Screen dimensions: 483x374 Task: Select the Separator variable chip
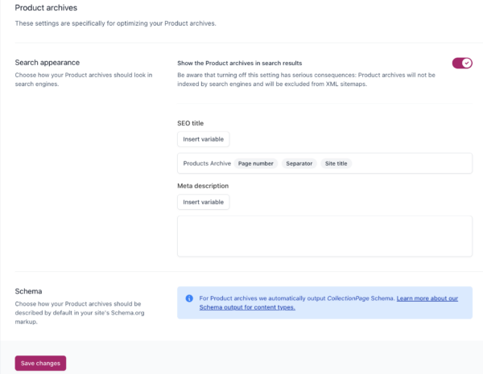(299, 163)
